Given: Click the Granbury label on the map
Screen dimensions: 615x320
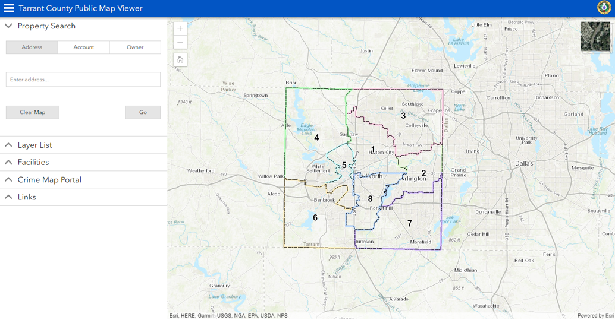Looking at the screenshot, I should [x=219, y=286].
